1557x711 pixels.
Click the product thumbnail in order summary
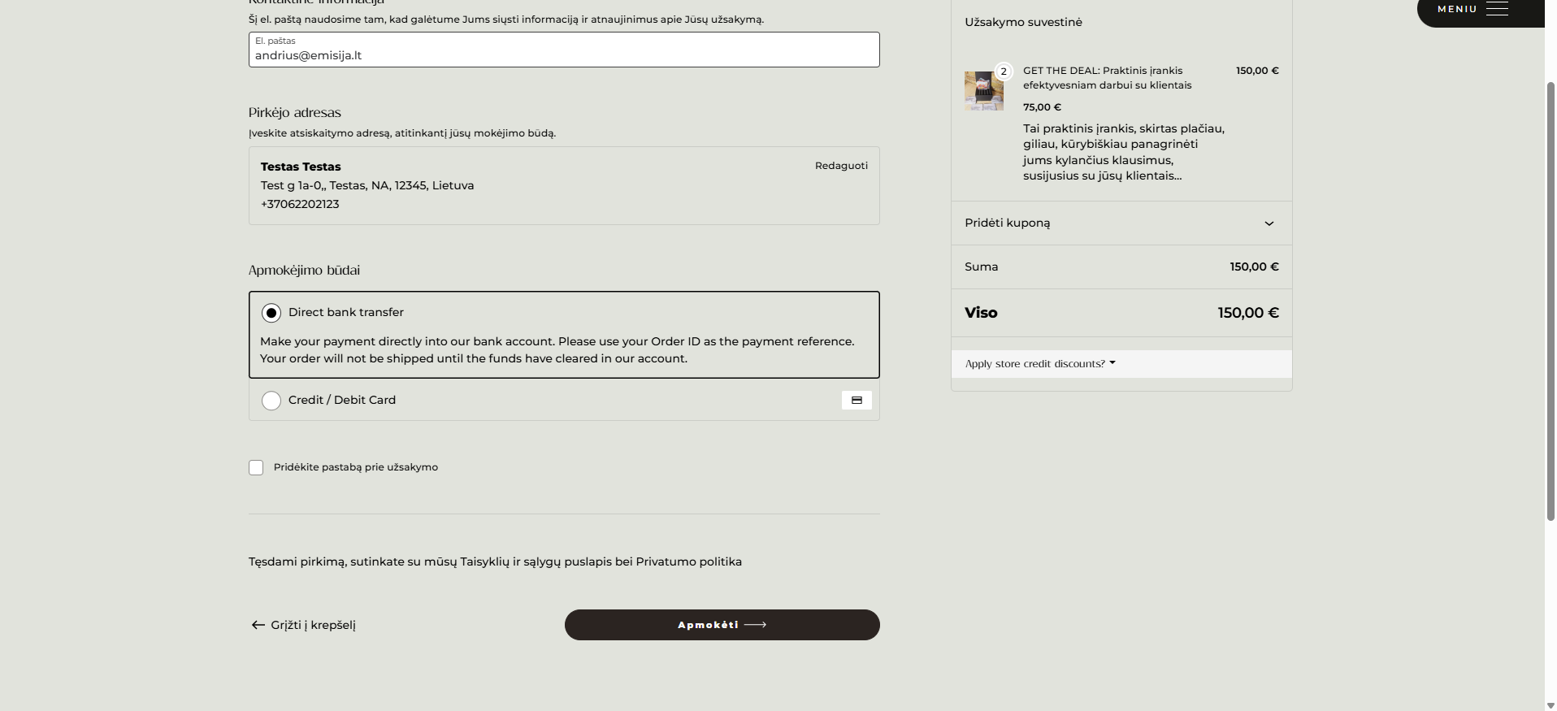[984, 91]
